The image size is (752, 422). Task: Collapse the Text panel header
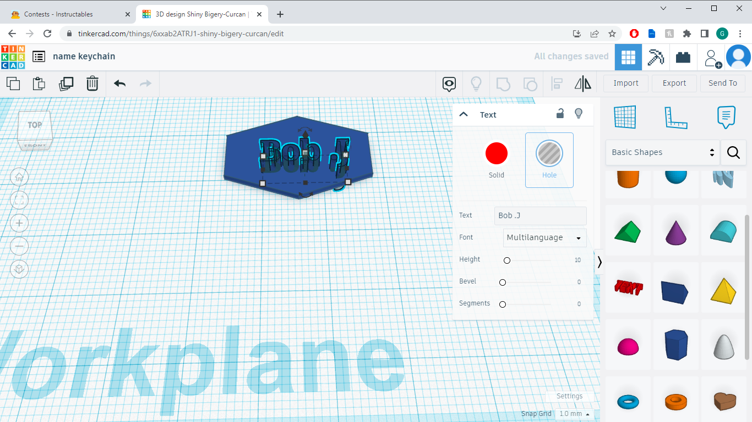464,114
